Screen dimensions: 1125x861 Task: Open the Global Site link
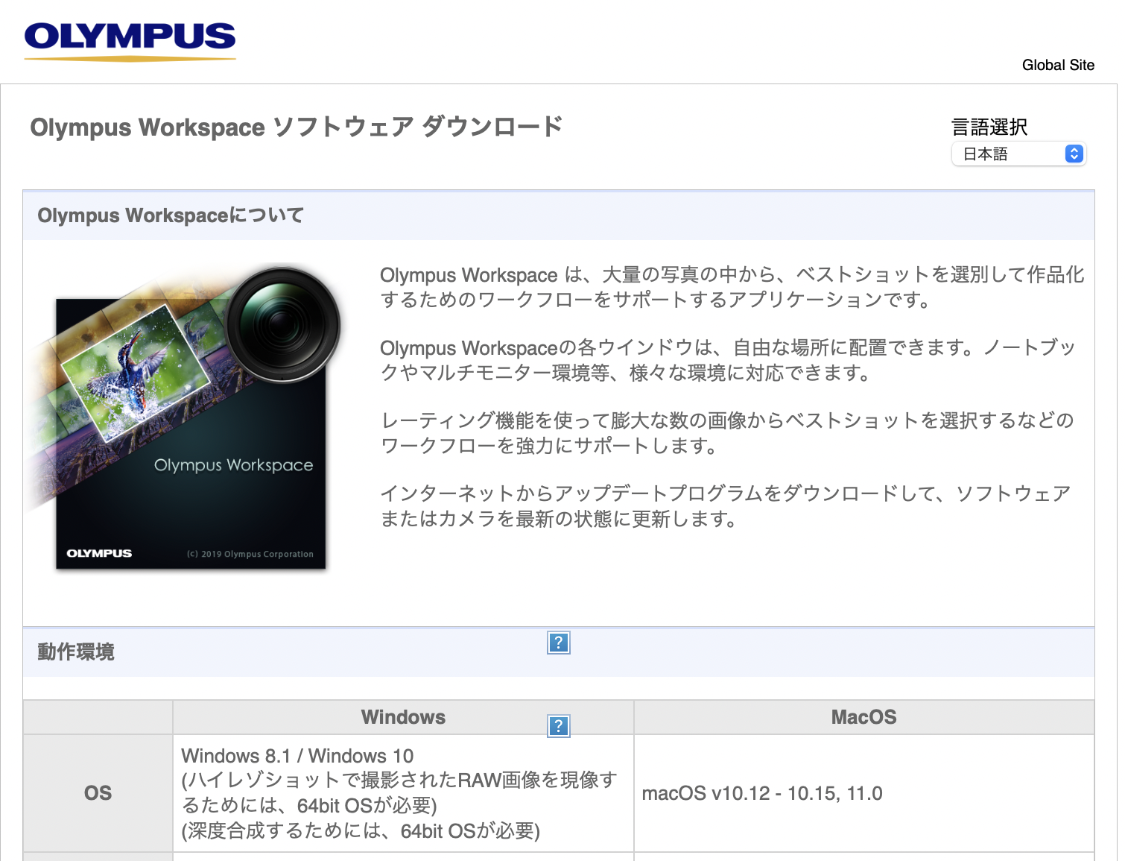pyautogui.click(x=1058, y=65)
